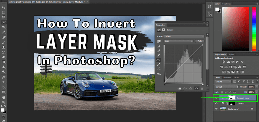Add an Invert adjustment
This screenshot has height=122, width=259.
224,72
